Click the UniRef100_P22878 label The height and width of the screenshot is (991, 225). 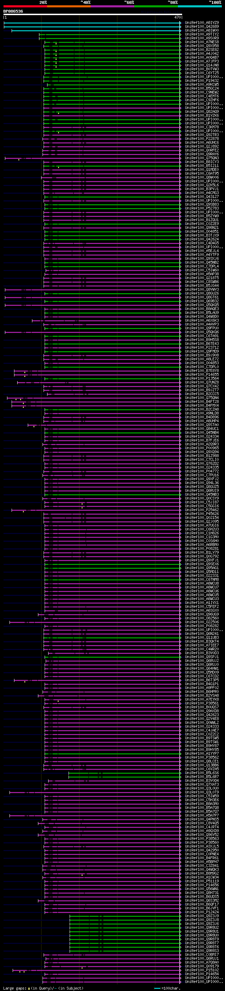coord(202,139)
